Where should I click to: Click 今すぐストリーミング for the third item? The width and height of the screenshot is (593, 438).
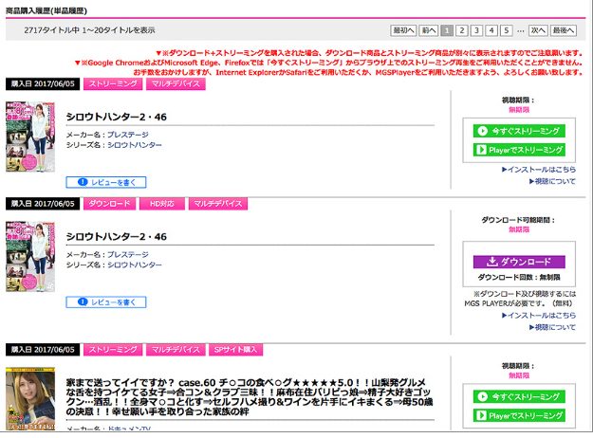point(518,397)
